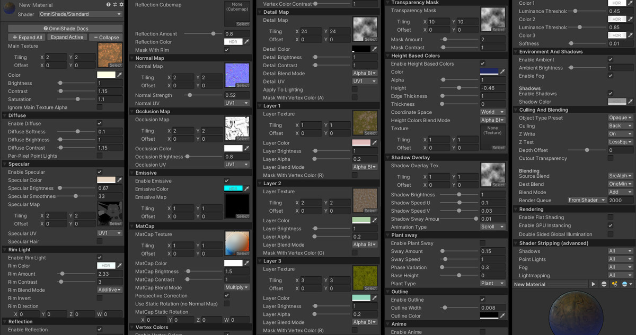Use eyedropper beside Height Based Colors Color
Viewport: 636px width, 335px height.
click(502, 72)
